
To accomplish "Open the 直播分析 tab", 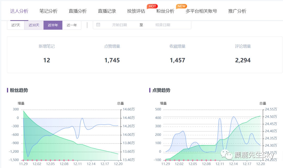I will [78, 11].
